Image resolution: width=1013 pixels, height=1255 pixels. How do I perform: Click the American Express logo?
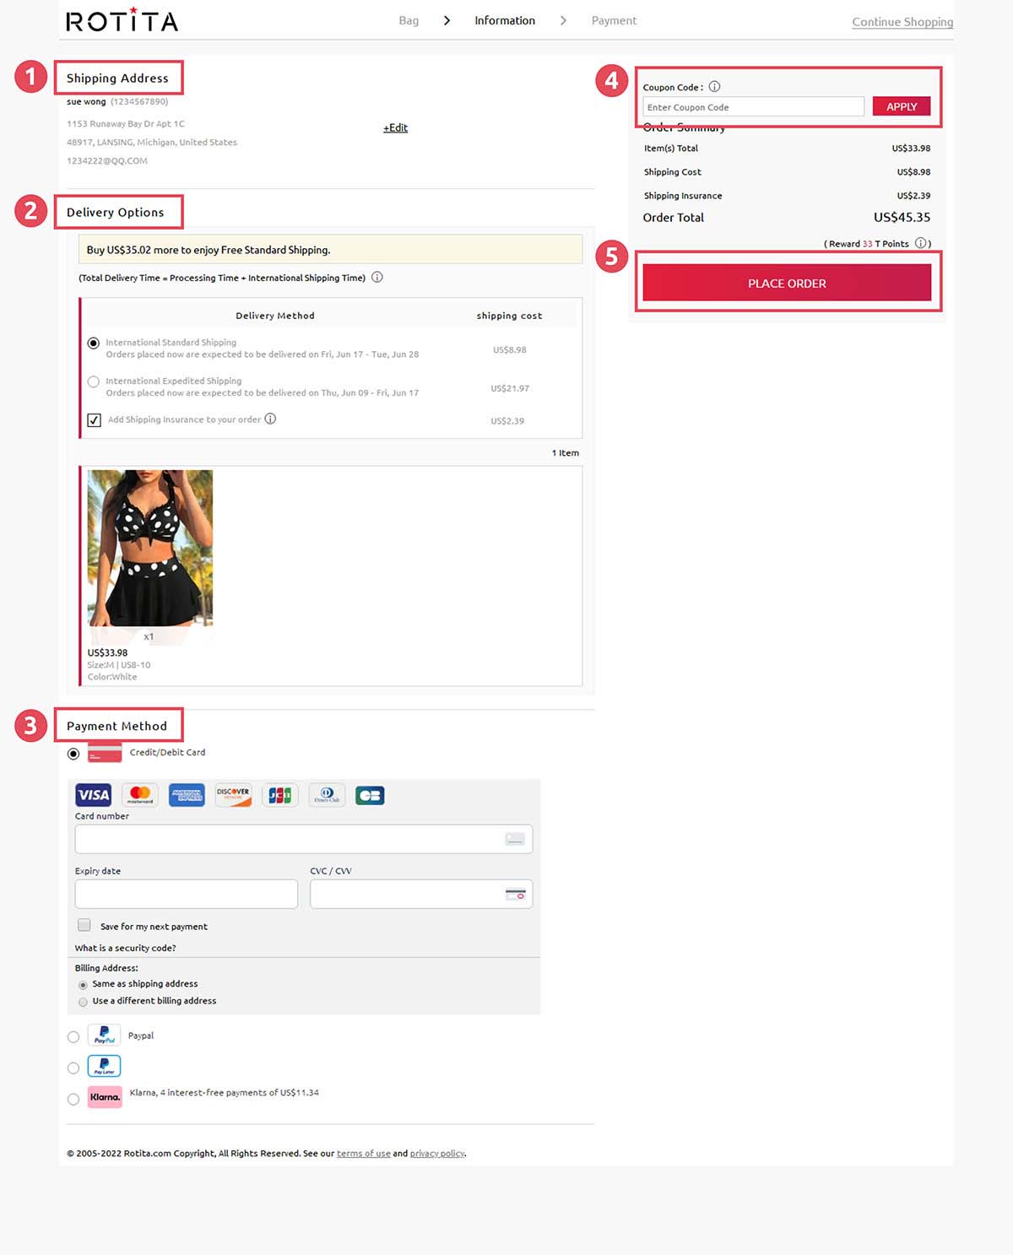click(187, 795)
